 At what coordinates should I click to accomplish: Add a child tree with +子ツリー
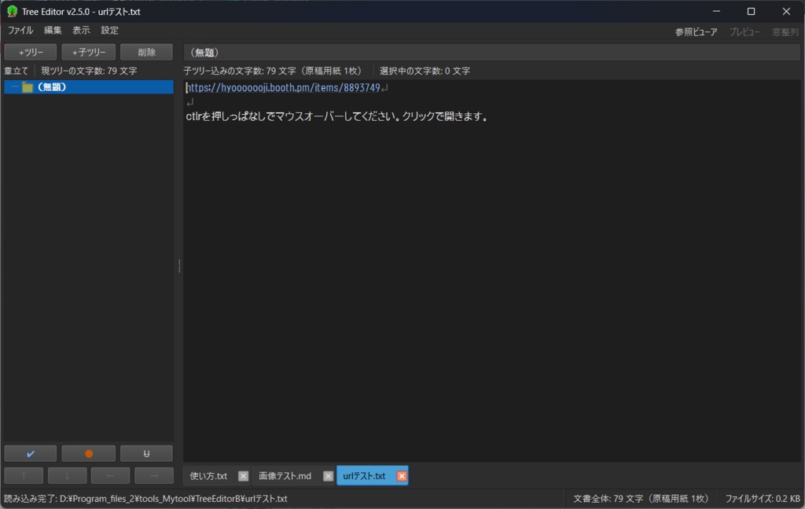pyautogui.click(x=88, y=53)
